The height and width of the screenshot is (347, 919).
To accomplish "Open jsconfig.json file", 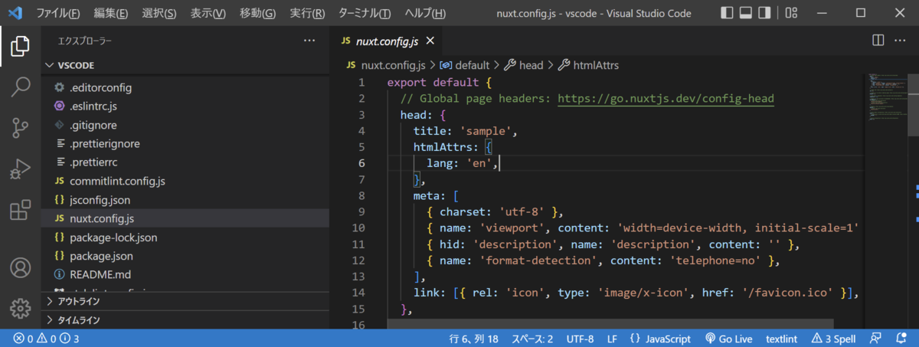I will coord(185,200).
